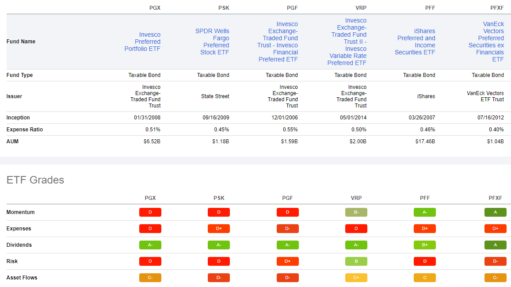Image resolution: width=511 pixels, height=287 pixels.
Task: Click PFF's Momentum grade A- badge
Action: click(425, 212)
